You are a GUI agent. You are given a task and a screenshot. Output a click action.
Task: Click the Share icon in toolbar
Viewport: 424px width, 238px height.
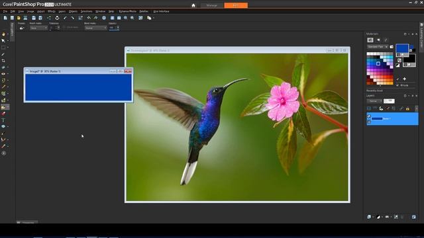pos(49,18)
